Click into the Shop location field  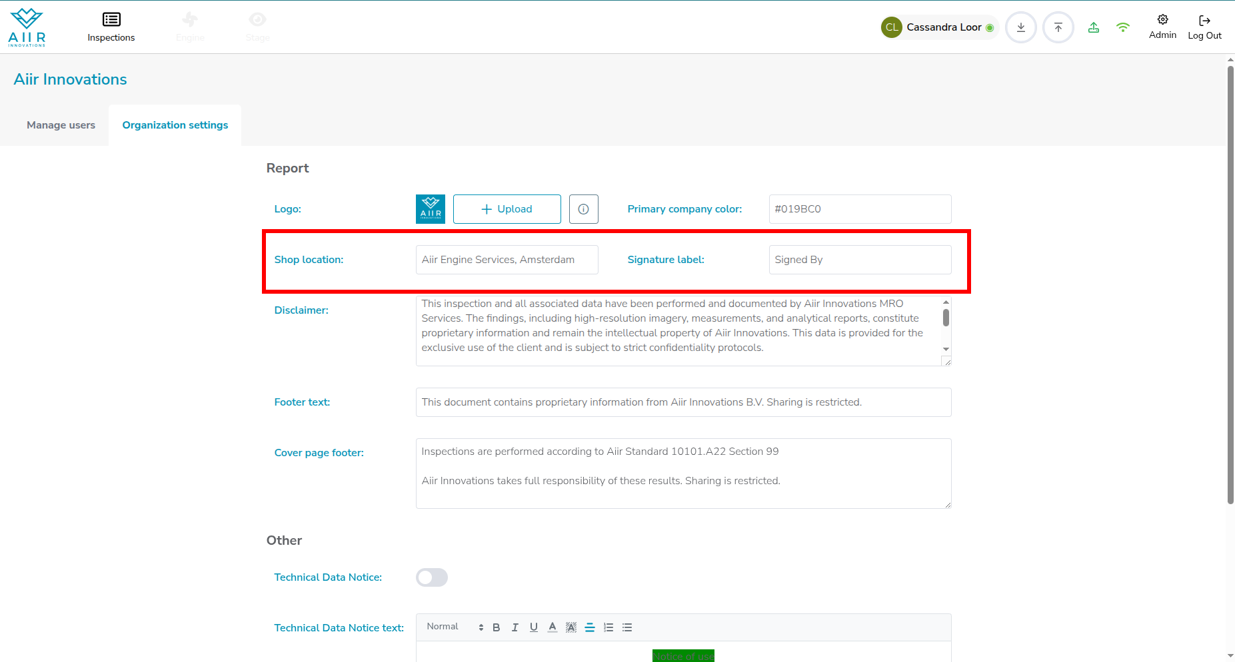point(507,260)
